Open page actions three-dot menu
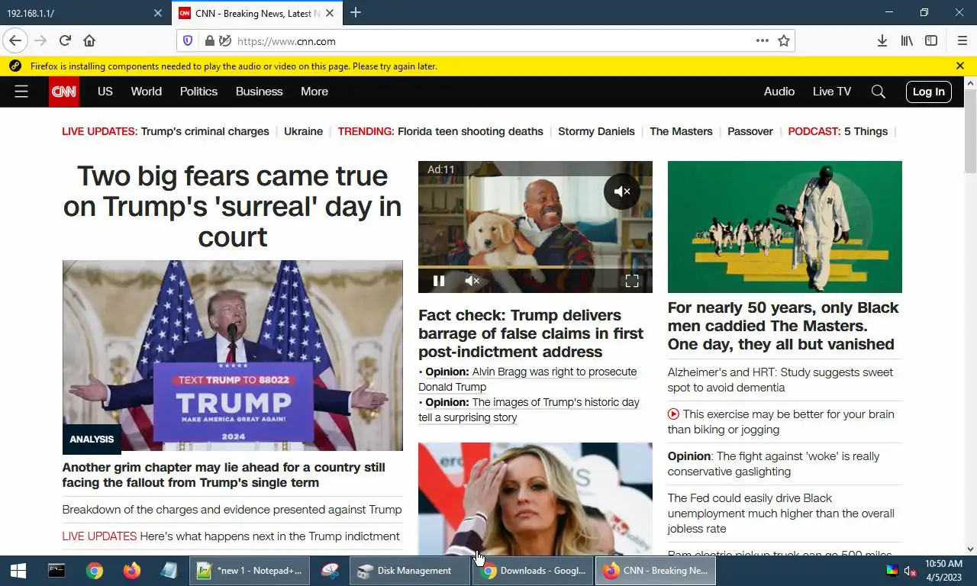Screen dimensions: 977x586 (762, 41)
